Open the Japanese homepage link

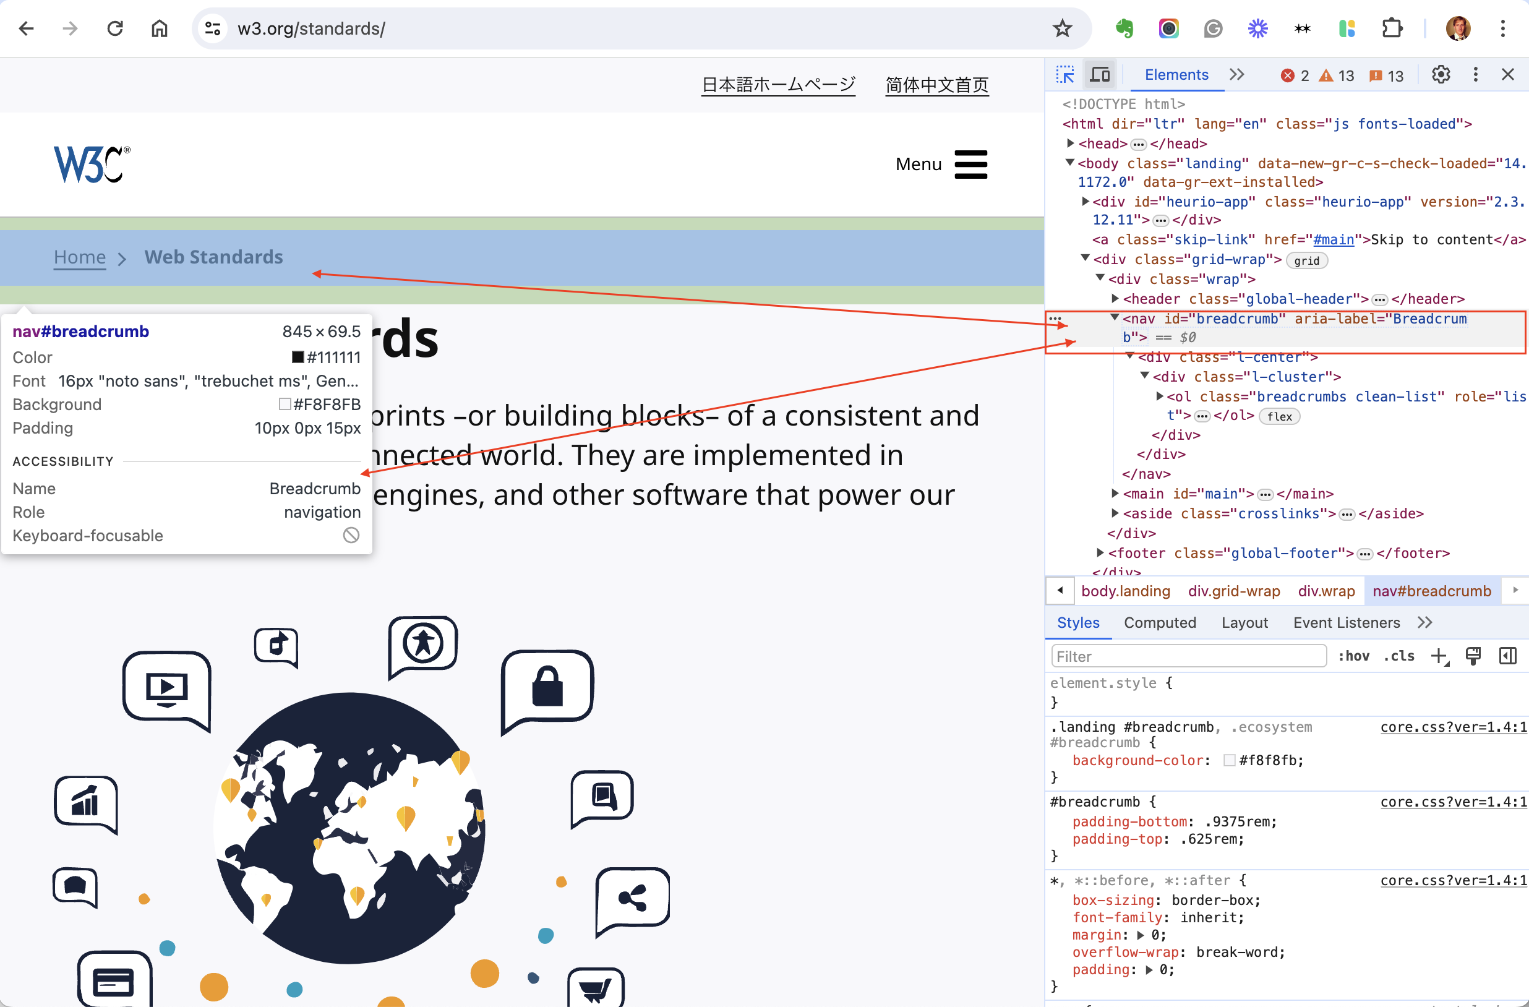[778, 85]
